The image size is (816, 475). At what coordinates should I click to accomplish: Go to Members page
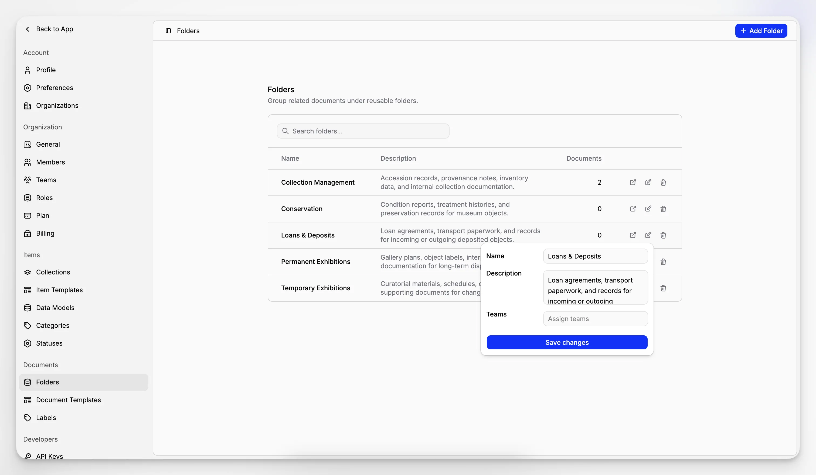[84, 162]
